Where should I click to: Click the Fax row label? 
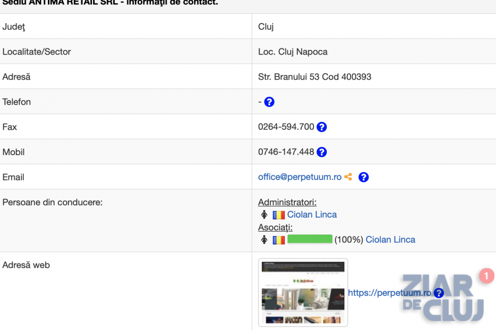pyautogui.click(x=9, y=127)
